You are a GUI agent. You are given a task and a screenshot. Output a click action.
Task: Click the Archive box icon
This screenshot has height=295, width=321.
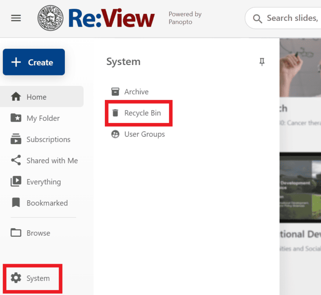tap(115, 92)
